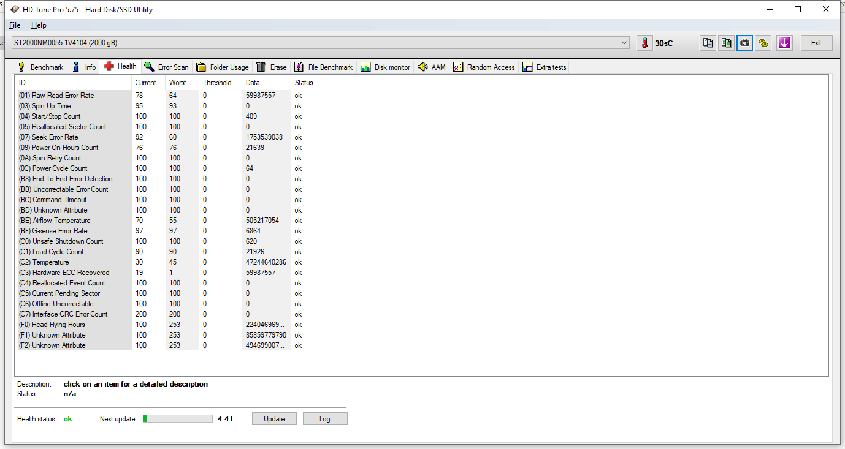
Task: Select the (BC) Command Timeout row
Action: click(x=174, y=200)
